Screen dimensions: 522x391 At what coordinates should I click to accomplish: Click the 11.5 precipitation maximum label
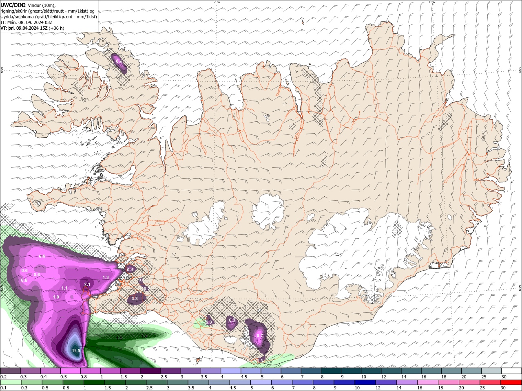click(76, 351)
